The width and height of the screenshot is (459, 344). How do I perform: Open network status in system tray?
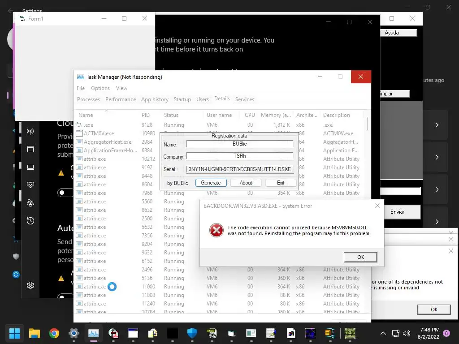[395, 333]
